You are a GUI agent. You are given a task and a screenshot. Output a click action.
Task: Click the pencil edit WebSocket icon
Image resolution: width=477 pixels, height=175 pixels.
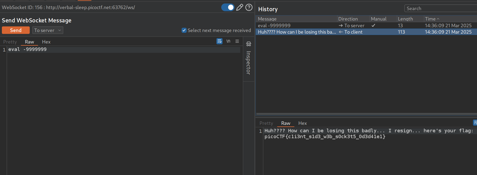click(x=240, y=7)
